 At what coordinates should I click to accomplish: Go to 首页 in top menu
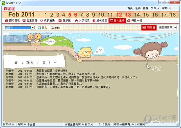[x=130, y=8]
